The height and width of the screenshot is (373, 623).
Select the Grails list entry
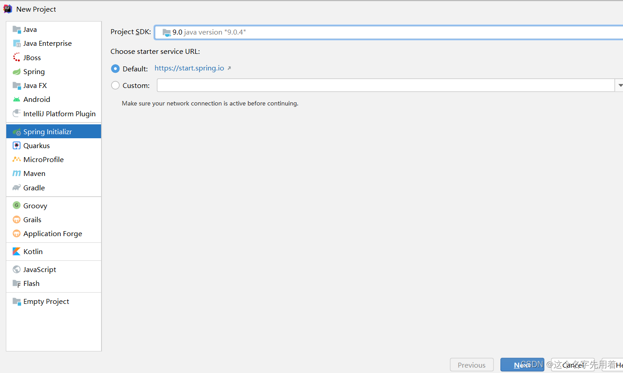(53, 220)
